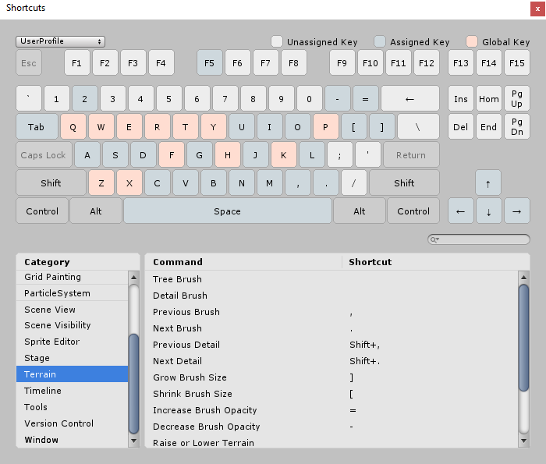Click the command list scroll up arrow
546x464 pixels.
[523, 278]
